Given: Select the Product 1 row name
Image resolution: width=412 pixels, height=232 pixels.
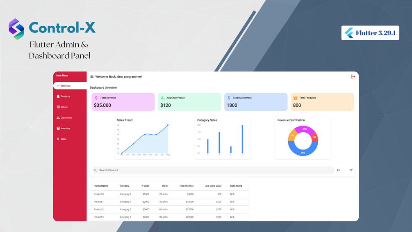Looking at the screenshot, I should click(x=99, y=202).
